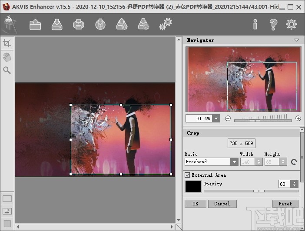Click the corner icon beside the scrollbars
The height and width of the screenshot is (231, 305).
(x=179, y=227)
